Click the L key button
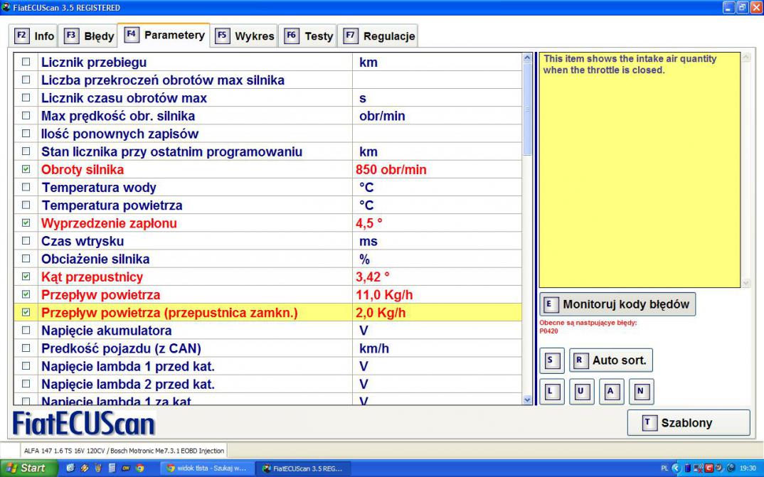Image resolution: width=764 pixels, height=477 pixels. click(x=552, y=391)
